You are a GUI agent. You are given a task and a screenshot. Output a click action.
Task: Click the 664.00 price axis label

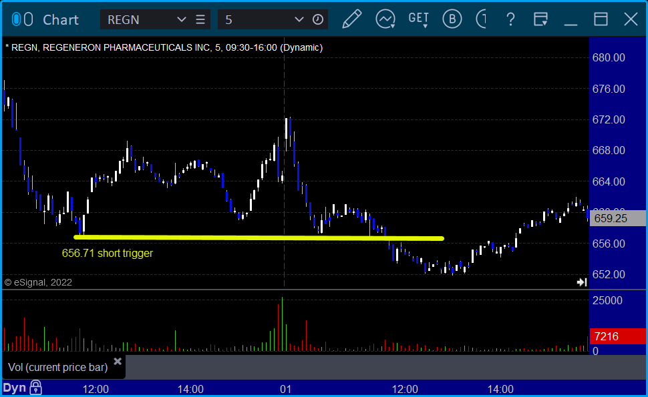(x=609, y=181)
